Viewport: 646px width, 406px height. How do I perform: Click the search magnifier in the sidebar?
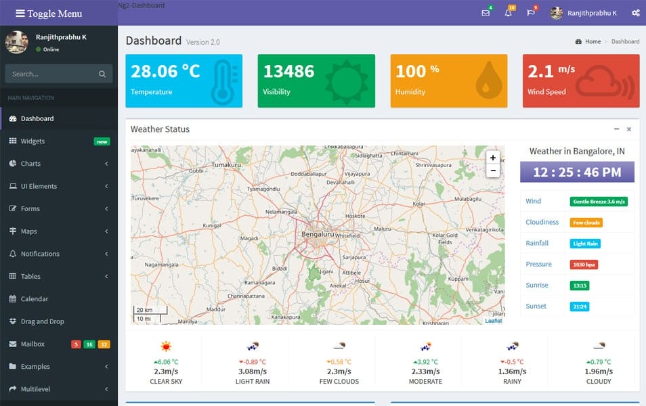(102, 74)
